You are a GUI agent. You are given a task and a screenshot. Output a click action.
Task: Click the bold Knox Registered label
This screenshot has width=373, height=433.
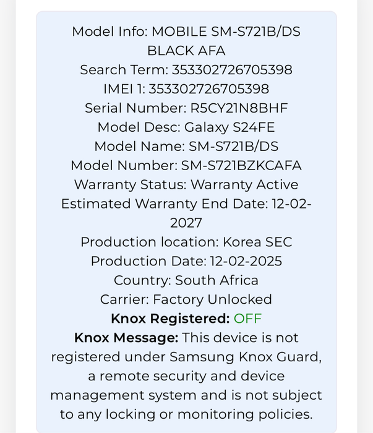pos(170,319)
